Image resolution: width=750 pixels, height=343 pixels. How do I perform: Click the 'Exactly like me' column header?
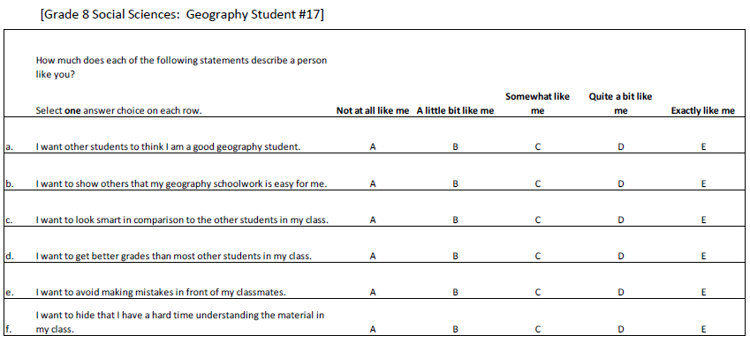702,111
